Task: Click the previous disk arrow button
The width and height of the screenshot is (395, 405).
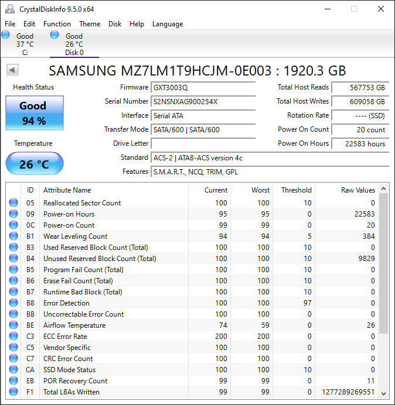Action: (x=12, y=70)
